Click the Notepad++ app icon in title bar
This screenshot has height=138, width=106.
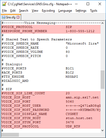[4, 4]
